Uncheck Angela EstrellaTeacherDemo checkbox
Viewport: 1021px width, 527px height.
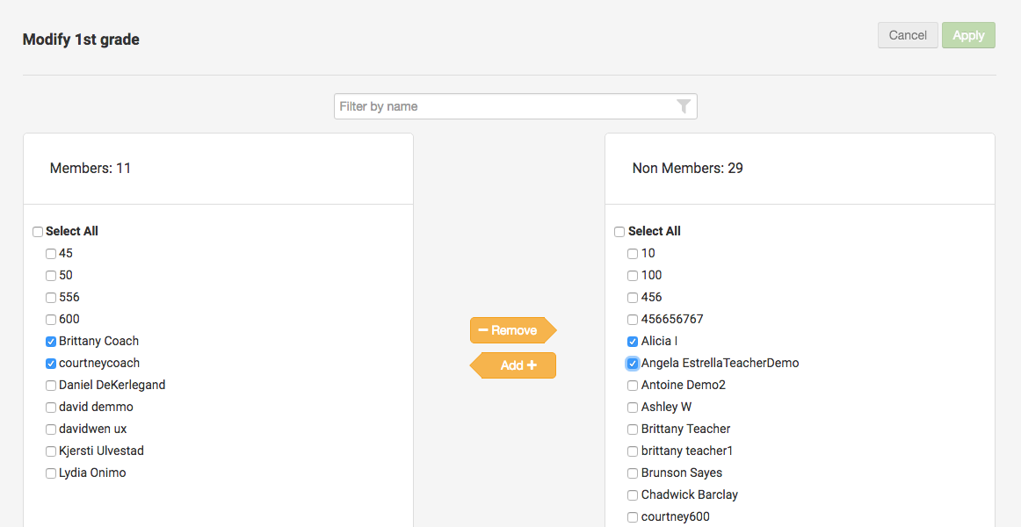[633, 364]
